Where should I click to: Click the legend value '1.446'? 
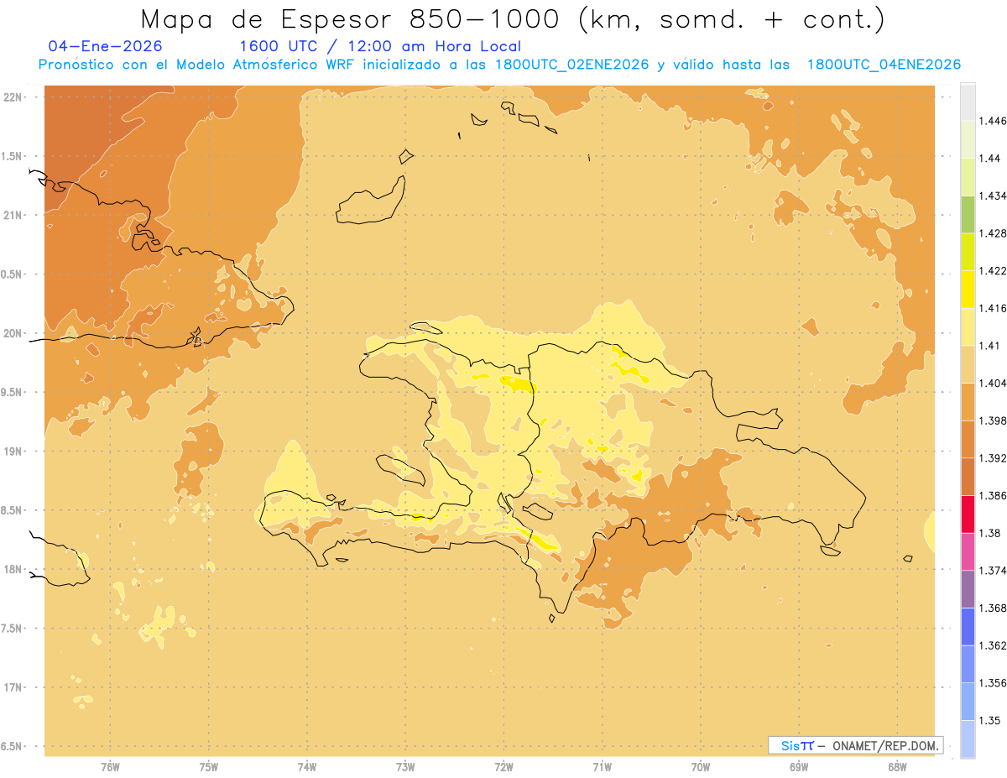[993, 121]
